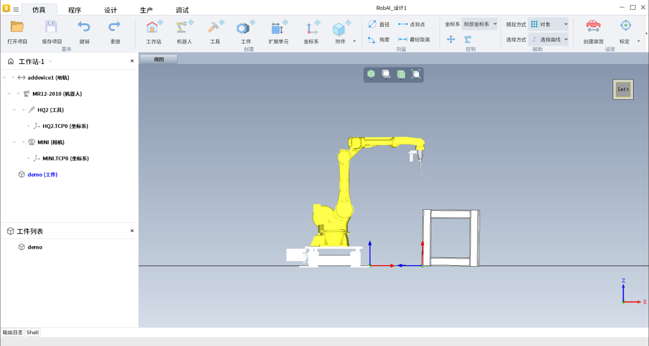Expand the 选择方式 选择曲线 dropdown
Image resolution: width=649 pixels, height=346 pixels.
(x=549, y=39)
